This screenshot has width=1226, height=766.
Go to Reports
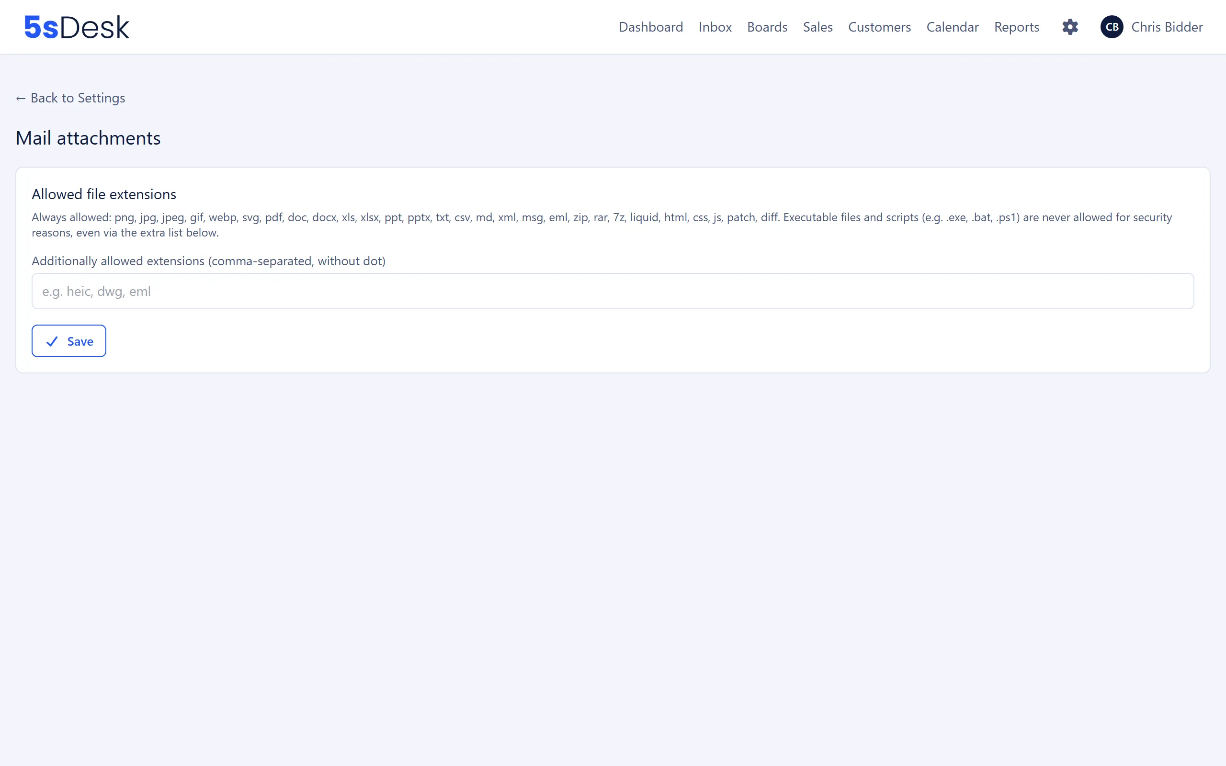coord(1016,27)
